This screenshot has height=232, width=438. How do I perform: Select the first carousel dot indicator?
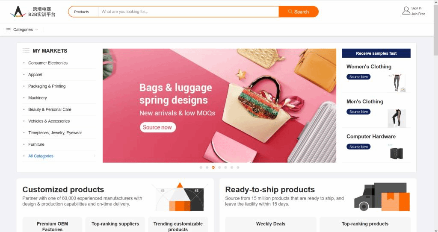click(201, 167)
